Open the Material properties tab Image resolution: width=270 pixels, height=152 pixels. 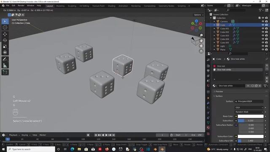[208, 128]
